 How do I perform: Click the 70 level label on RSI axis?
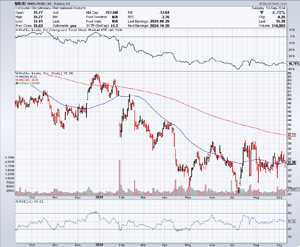pyautogui.click(x=289, y=213)
